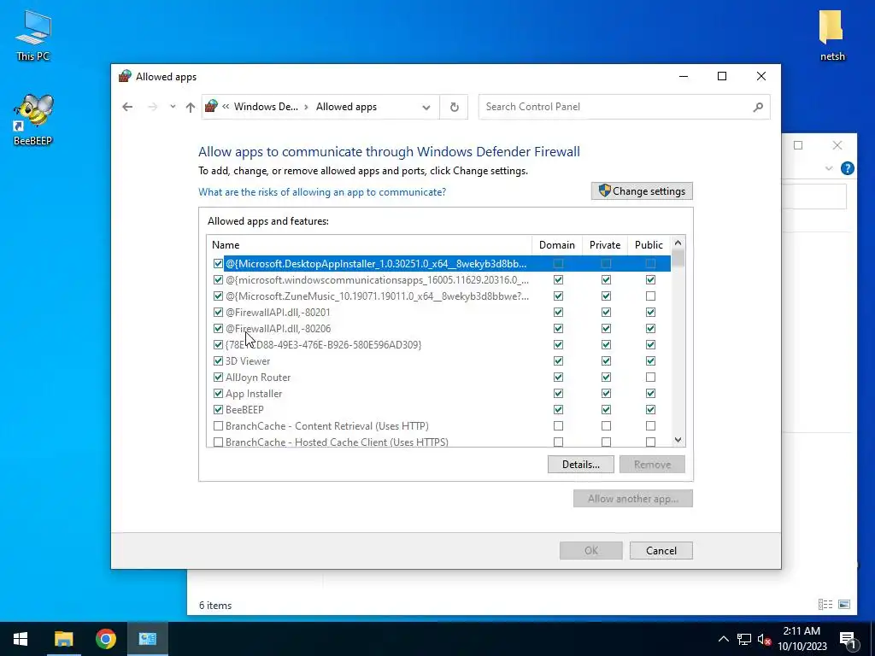Viewport: 875px width, 656px height.
Task: Open the notification center icon
Action: point(848,639)
